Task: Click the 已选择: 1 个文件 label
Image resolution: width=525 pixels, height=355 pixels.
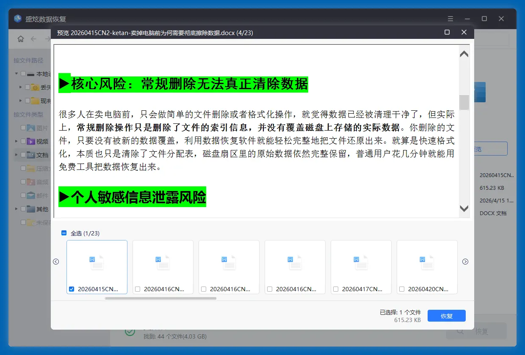Action: pos(400,312)
